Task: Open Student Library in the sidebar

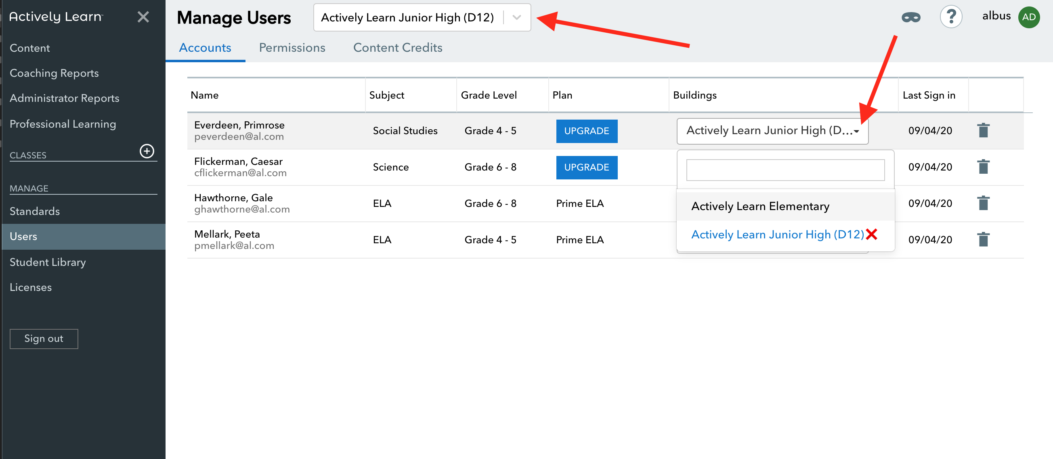Action: pos(47,262)
